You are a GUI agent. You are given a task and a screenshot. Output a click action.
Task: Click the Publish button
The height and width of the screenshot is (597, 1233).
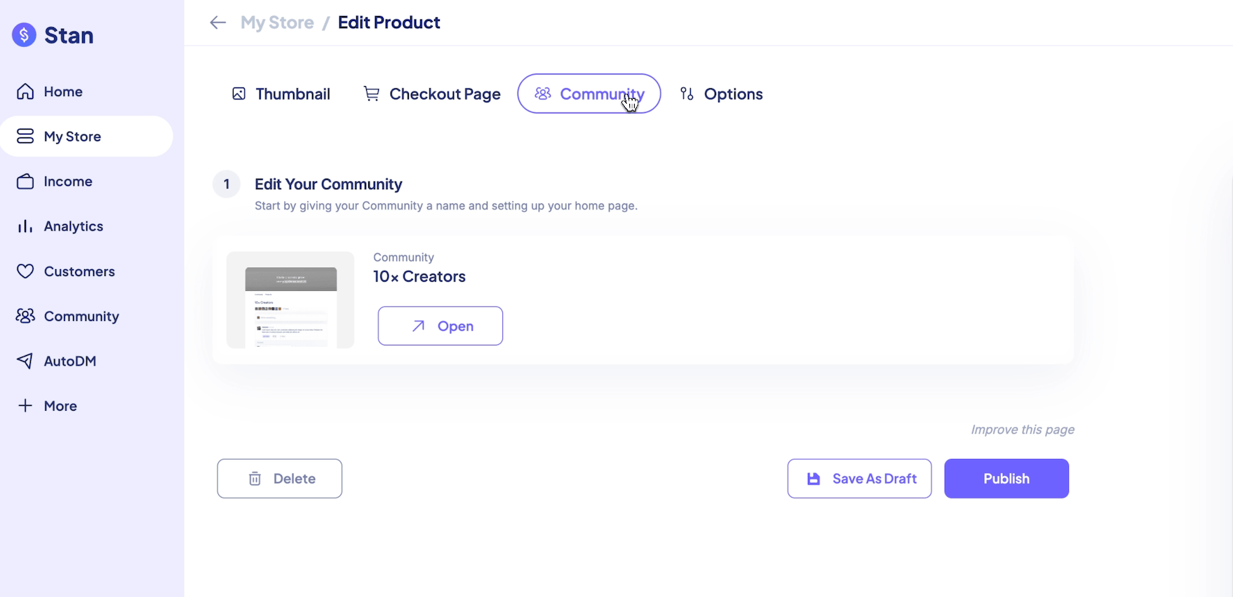coord(1006,479)
